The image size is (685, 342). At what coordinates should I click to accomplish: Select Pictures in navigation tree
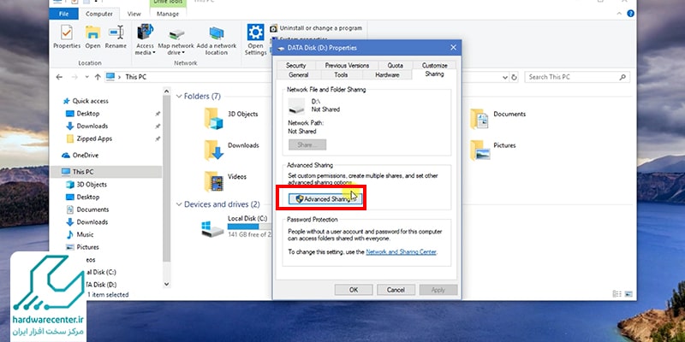82,247
